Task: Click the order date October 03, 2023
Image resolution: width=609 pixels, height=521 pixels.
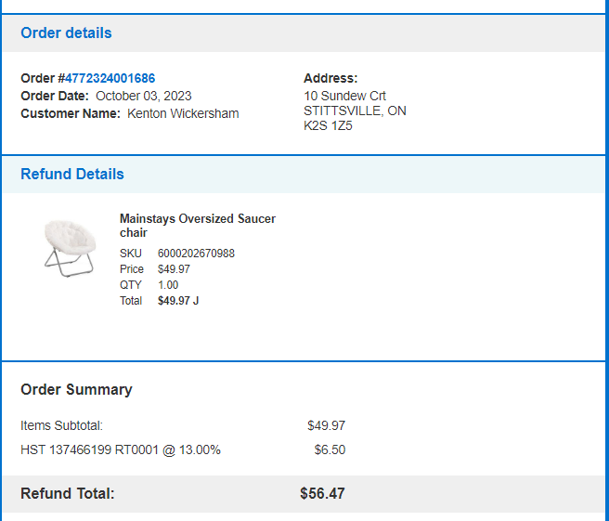Action: click(x=144, y=96)
